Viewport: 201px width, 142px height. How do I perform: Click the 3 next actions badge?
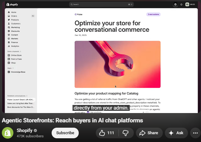click(x=153, y=14)
